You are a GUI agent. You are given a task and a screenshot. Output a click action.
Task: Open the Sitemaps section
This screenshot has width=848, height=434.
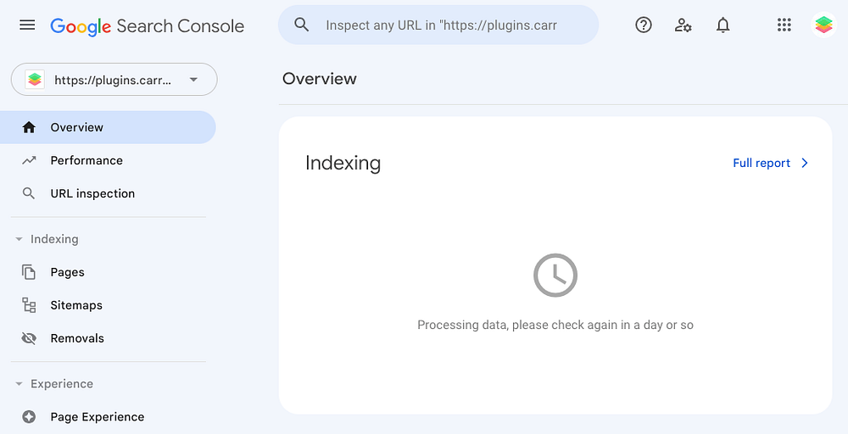click(x=76, y=305)
